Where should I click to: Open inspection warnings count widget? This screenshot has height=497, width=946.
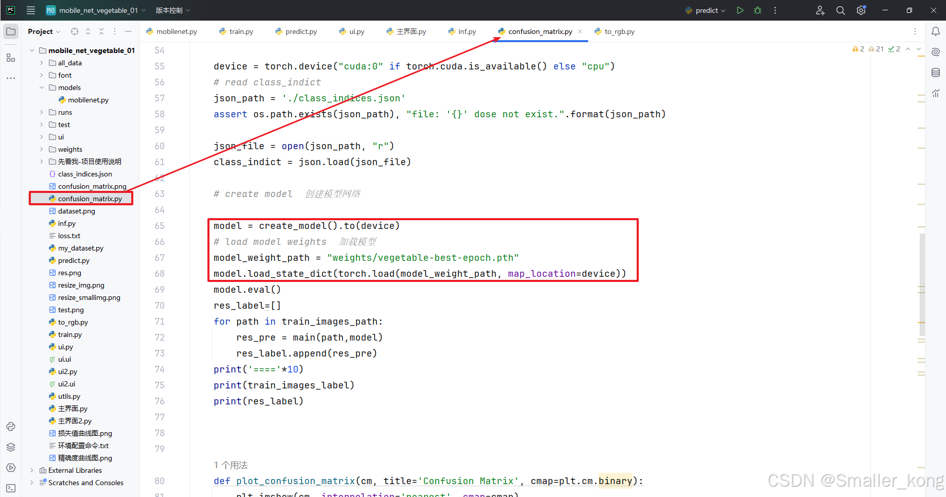pyautogui.click(x=876, y=49)
